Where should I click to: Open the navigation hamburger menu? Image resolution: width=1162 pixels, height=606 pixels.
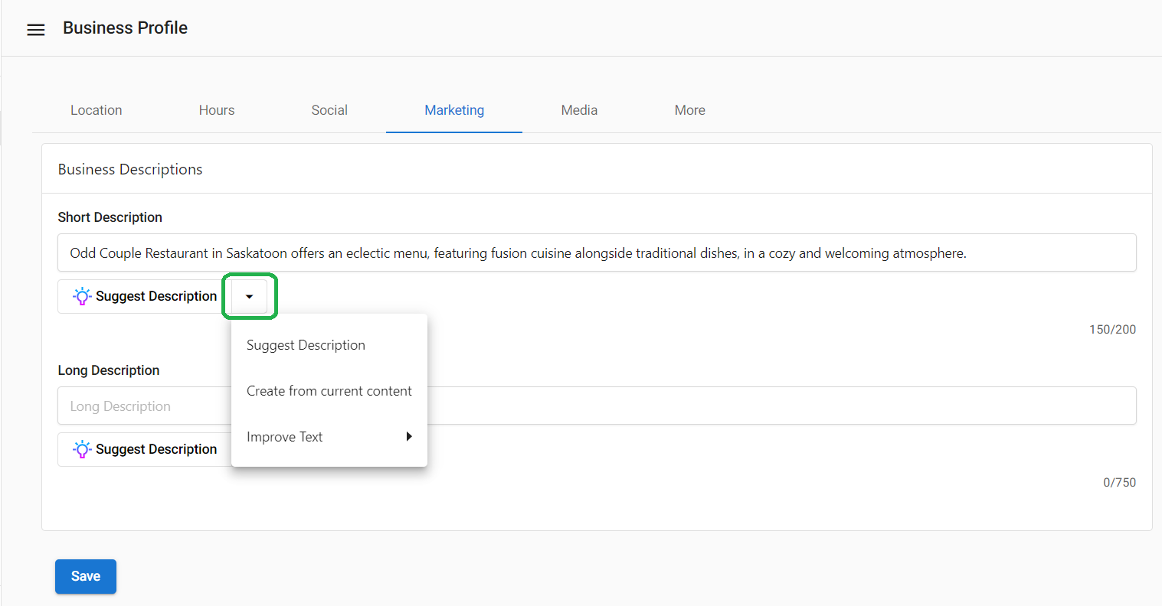pos(35,28)
